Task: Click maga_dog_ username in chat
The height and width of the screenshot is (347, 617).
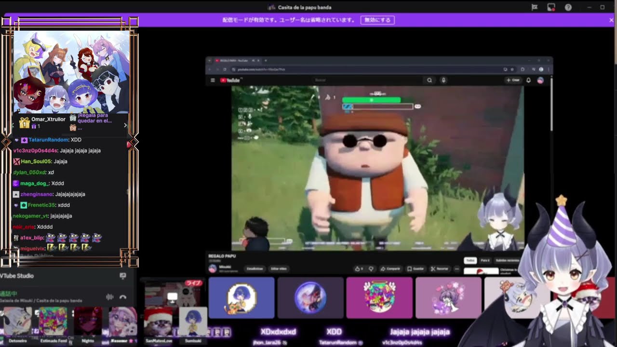Action: (35, 183)
